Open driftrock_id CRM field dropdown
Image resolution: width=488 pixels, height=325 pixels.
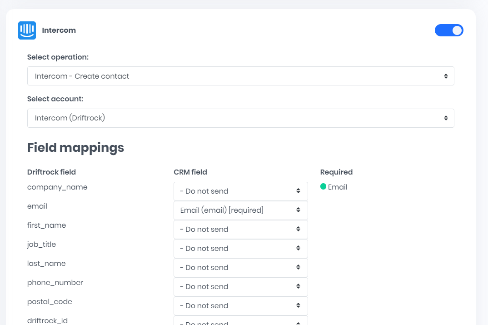(240, 322)
